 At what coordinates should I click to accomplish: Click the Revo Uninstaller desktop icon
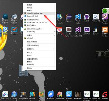[60, 18]
